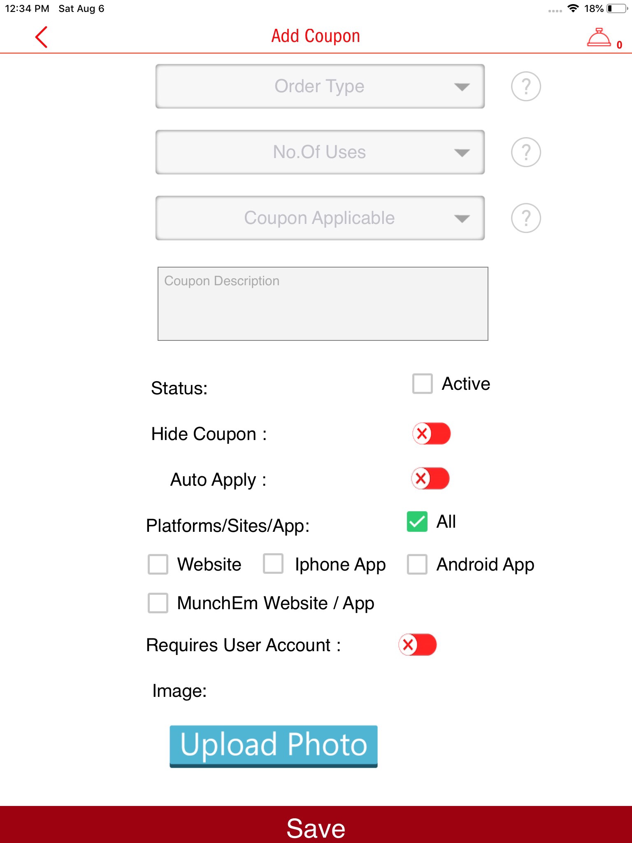The image size is (632, 843).
Task: Tap help icon beside No.Of Uses
Action: coord(525,152)
